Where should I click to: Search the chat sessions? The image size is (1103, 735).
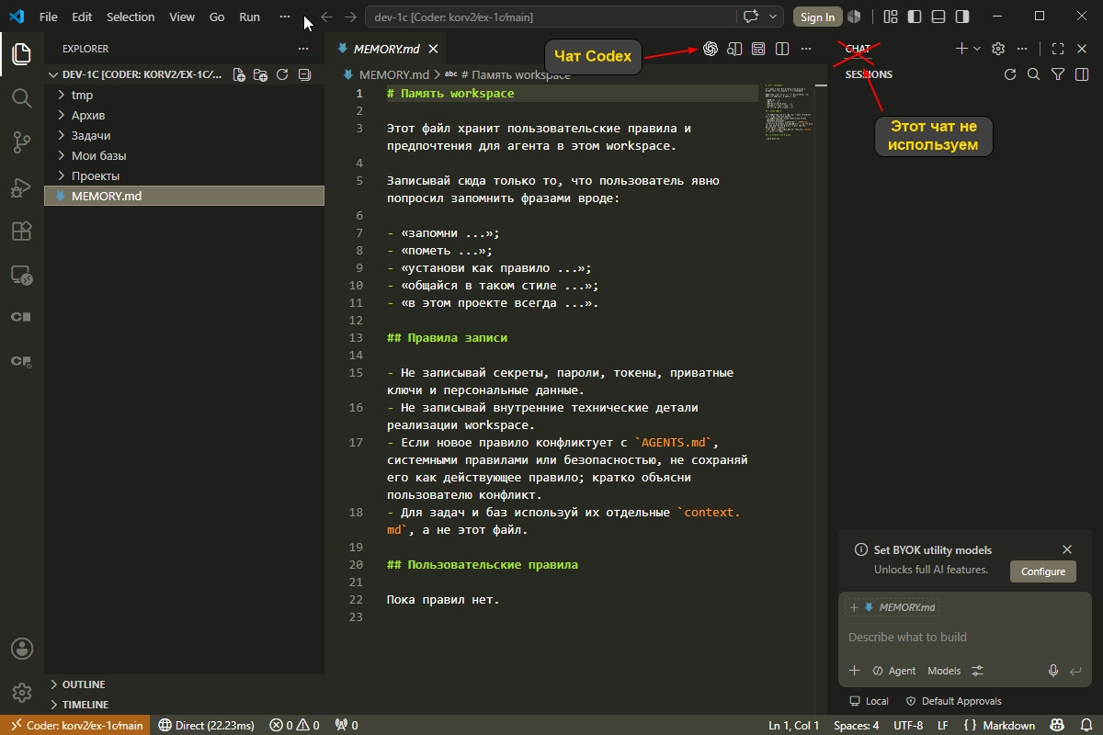pos(1034,74)
